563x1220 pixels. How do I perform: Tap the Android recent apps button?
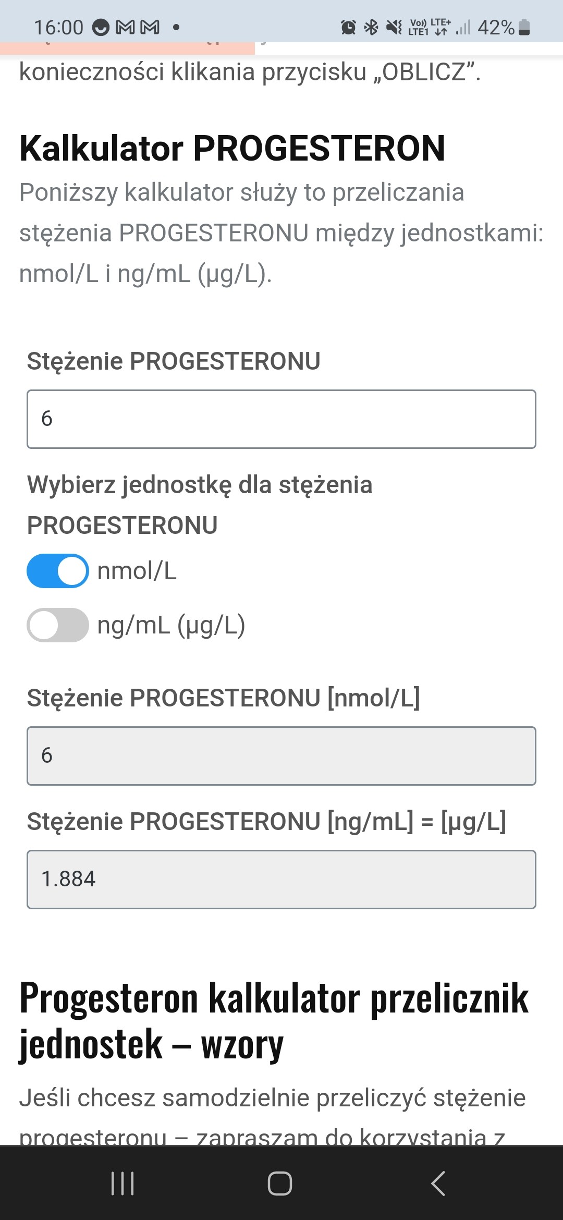pos(123,1184)
